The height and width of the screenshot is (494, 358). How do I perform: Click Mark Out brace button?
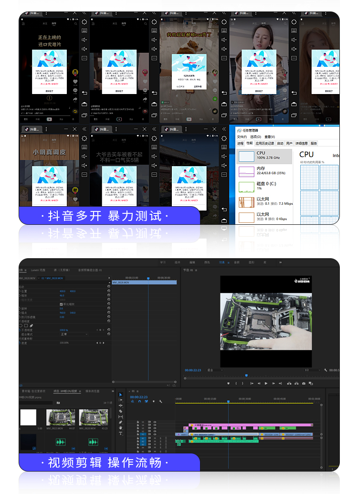coord(242,383)
